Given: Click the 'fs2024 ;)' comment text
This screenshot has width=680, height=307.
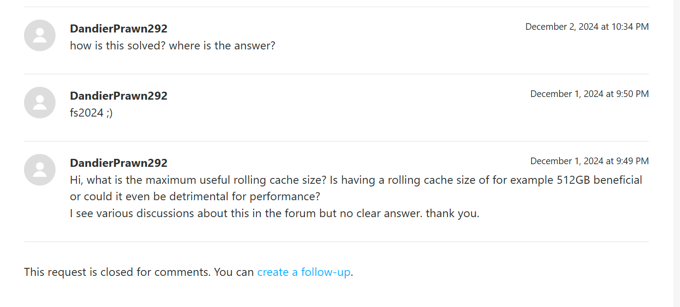Looking at the screenshot, I should (91, 113).
